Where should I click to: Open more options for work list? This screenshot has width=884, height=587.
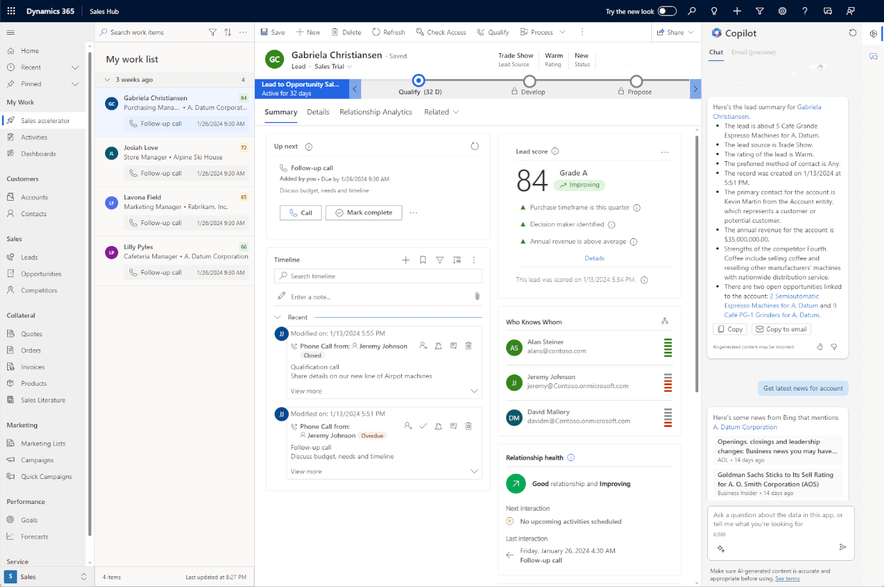tap(243, 32)
